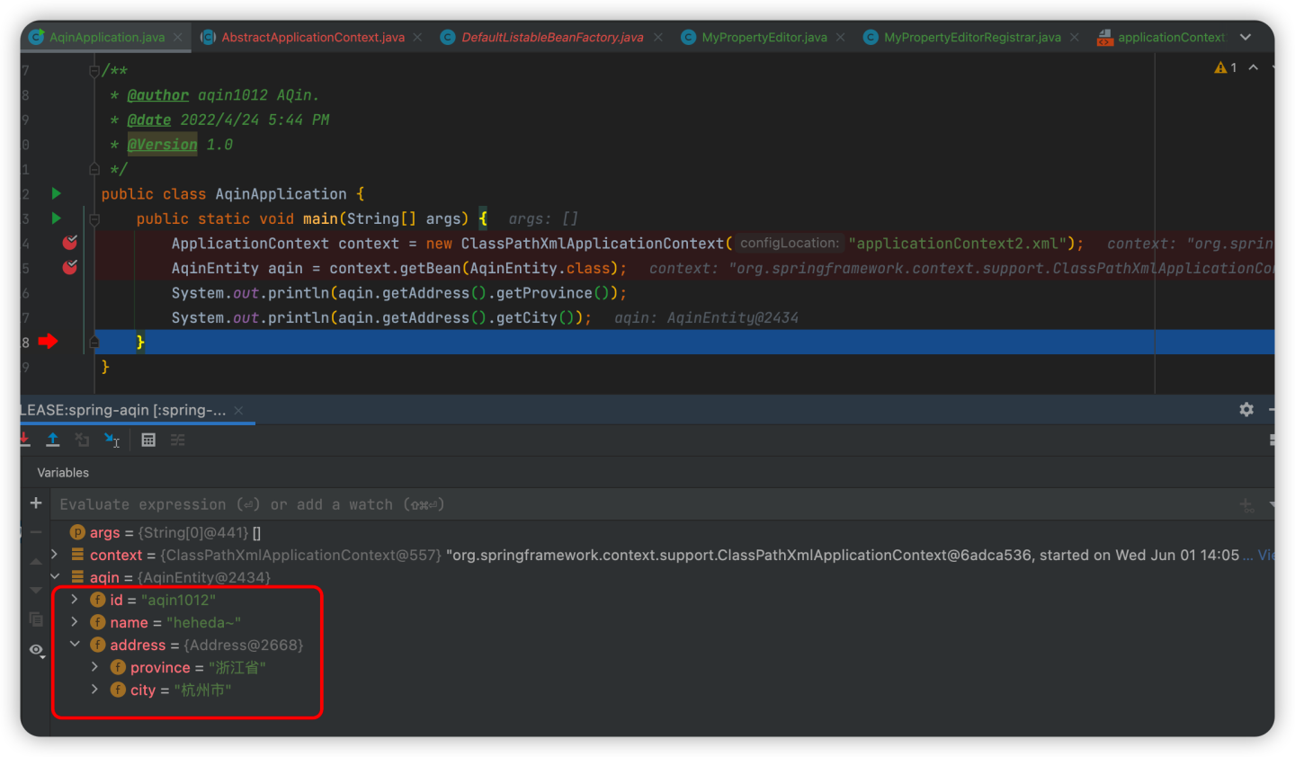The image size is (1295, 757).
Task: Close the DefaultListableBeanFactory.java tab
Action: point(658,37)
